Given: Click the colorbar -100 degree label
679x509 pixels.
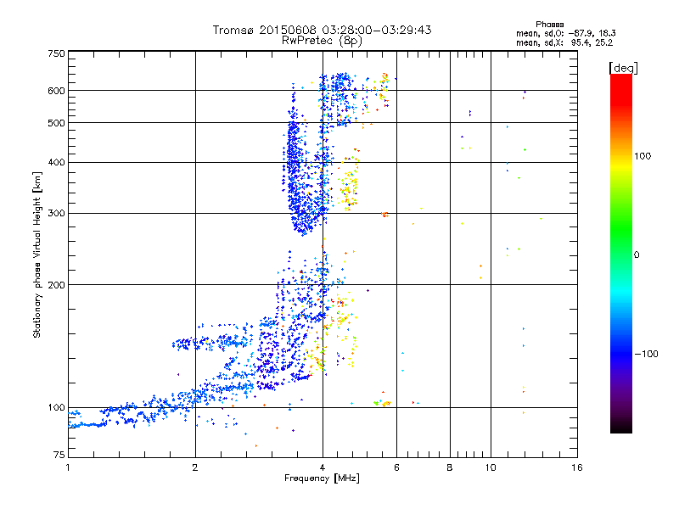Looking at the screenshot, I should pyautogui.click(x=646, y=354).
